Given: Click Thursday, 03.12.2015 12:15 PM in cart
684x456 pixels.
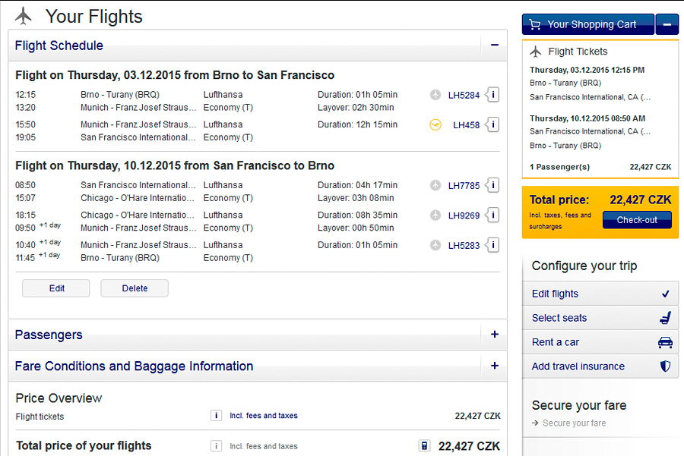Looking at the screenshot, I should tap(587, 70).
